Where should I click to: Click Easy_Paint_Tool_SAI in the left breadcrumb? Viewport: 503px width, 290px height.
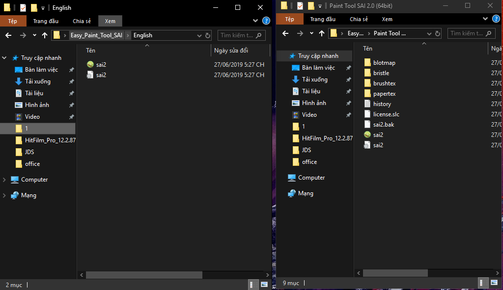(x=96, y=35)
